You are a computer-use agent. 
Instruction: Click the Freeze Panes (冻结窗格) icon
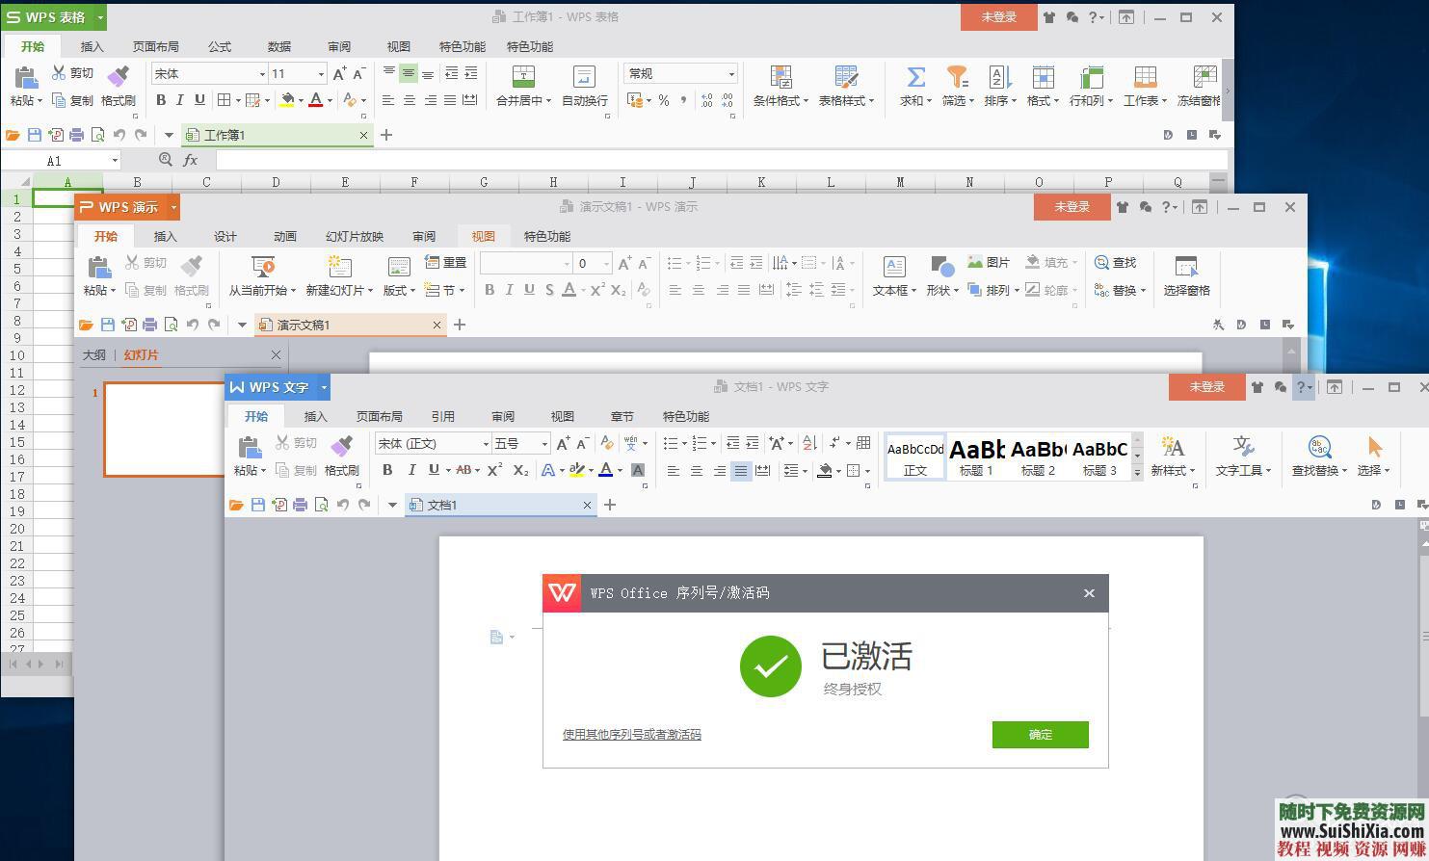[1201, 85]
